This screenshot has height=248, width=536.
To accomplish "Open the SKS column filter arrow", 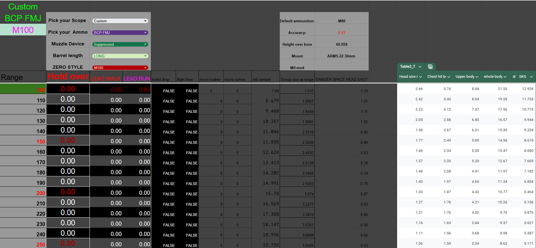I will [532, 77].
